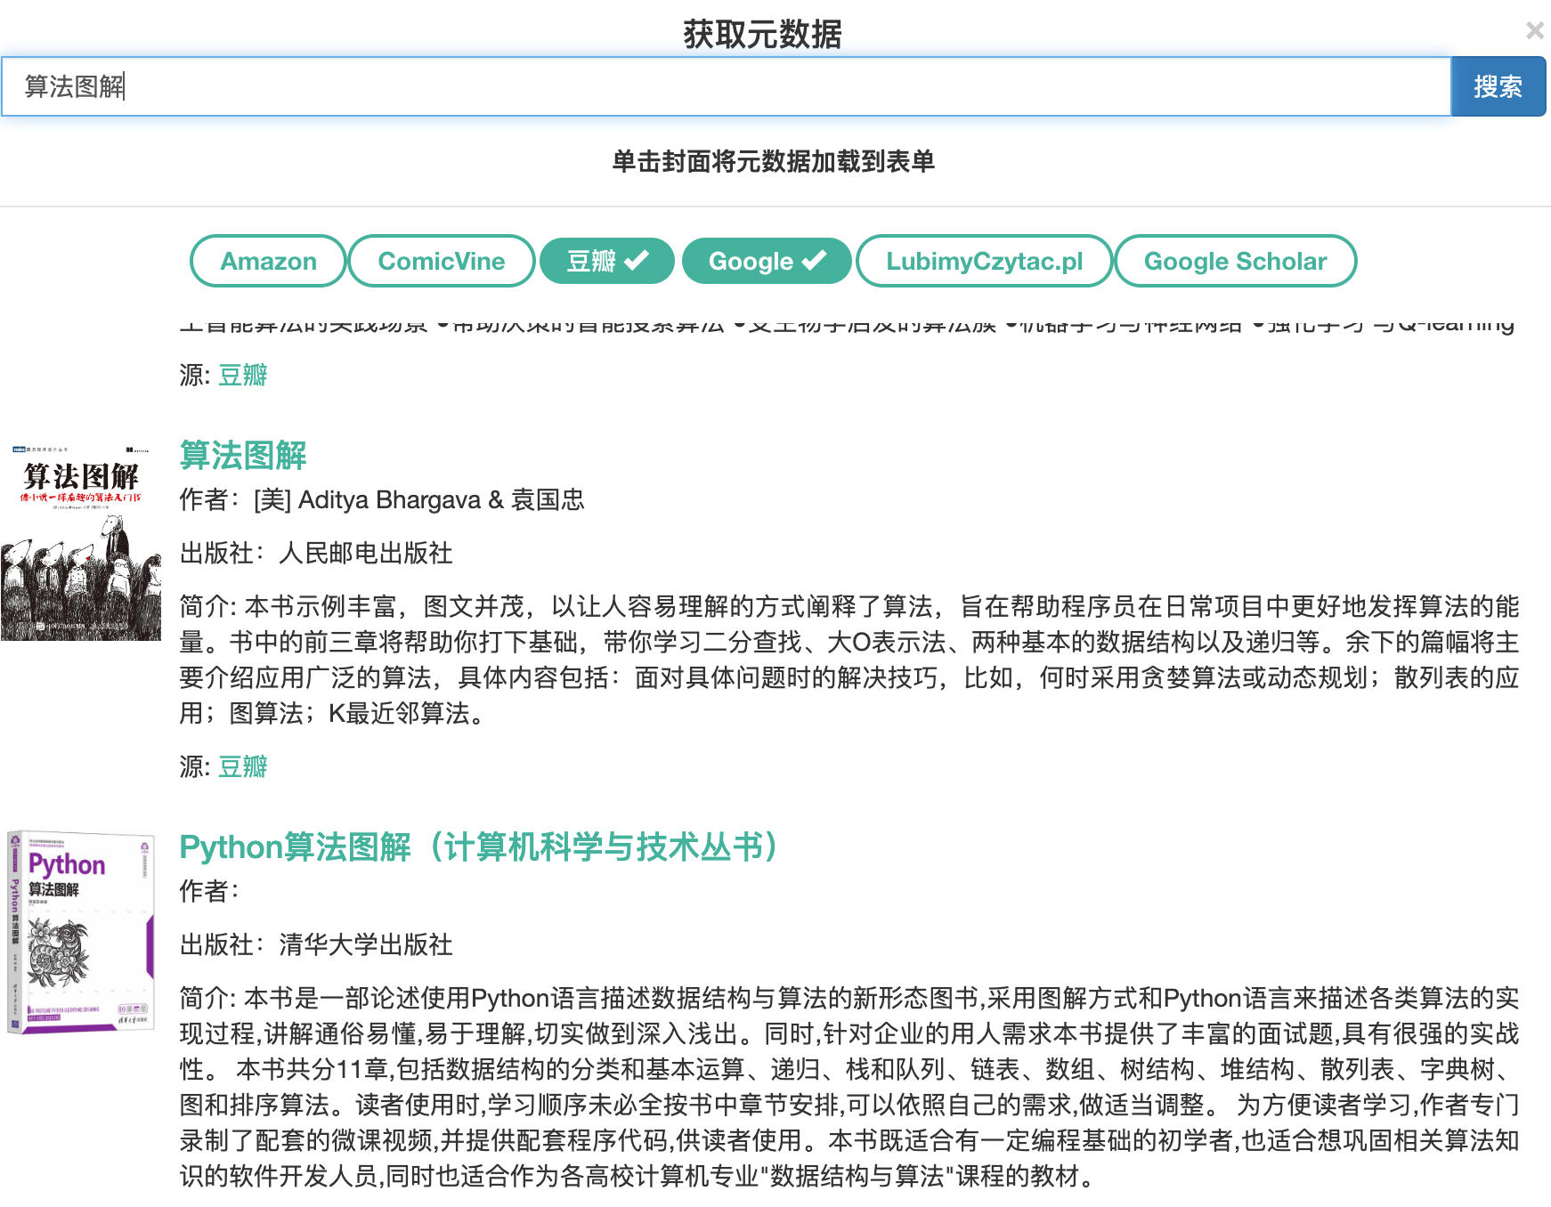
Task: Enable the ComicVine metadata source
Action: pos(442,261)
